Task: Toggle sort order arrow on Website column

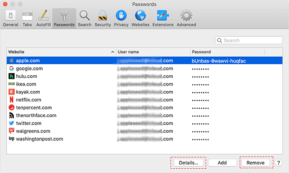Action: click(113, 52)
